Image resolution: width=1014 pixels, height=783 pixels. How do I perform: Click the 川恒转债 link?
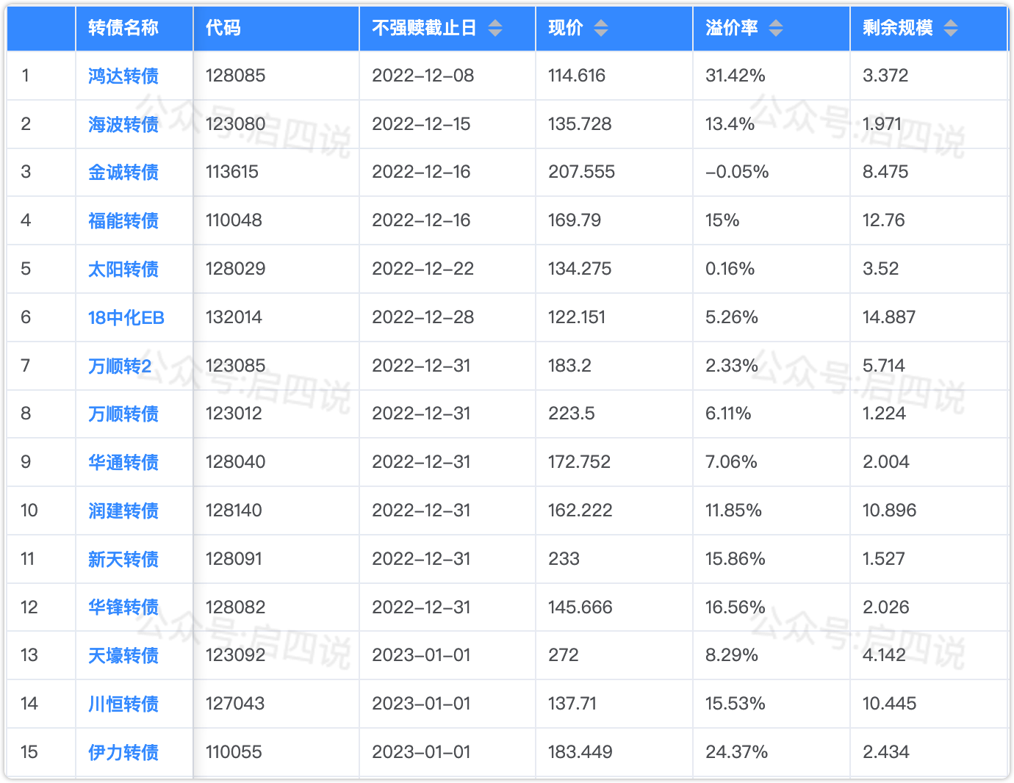[123, 704]
